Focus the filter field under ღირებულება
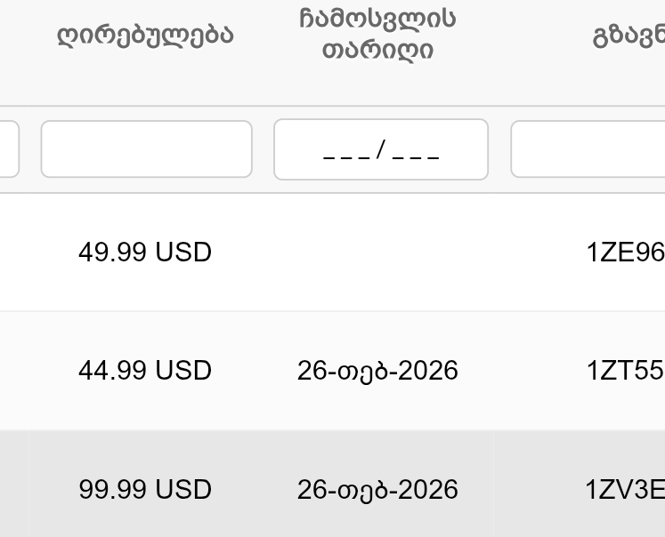The width and height of the screenshot is (665, 537). (146, 149)
